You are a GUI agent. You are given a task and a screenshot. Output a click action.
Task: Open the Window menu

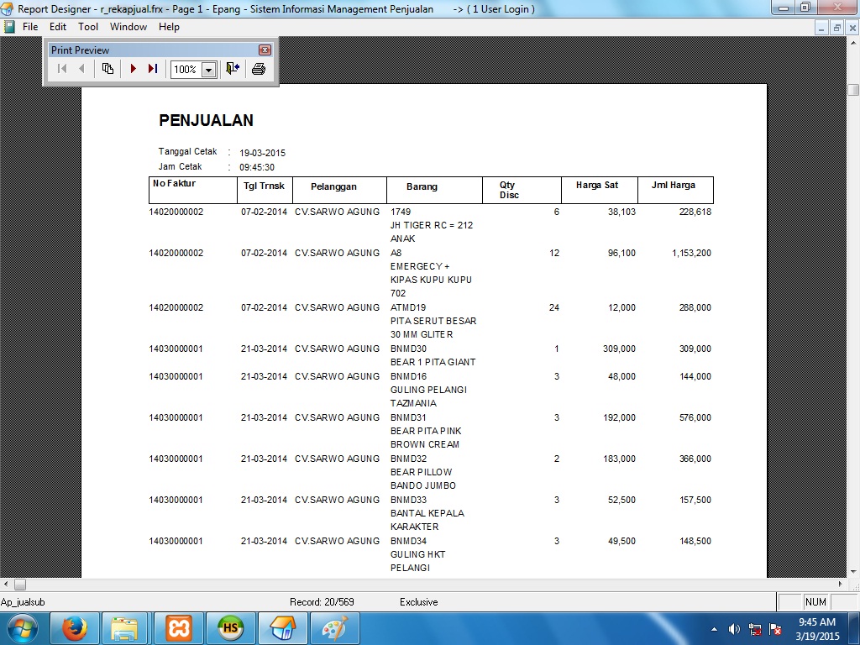(128, 27)
